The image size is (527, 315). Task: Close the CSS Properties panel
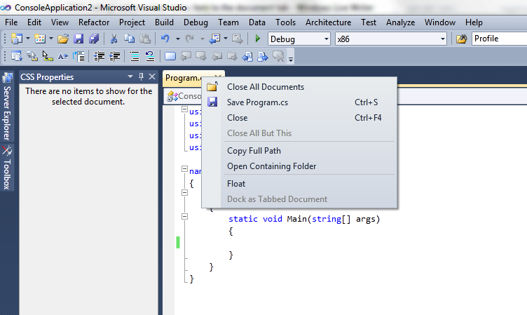coord(151,76)
